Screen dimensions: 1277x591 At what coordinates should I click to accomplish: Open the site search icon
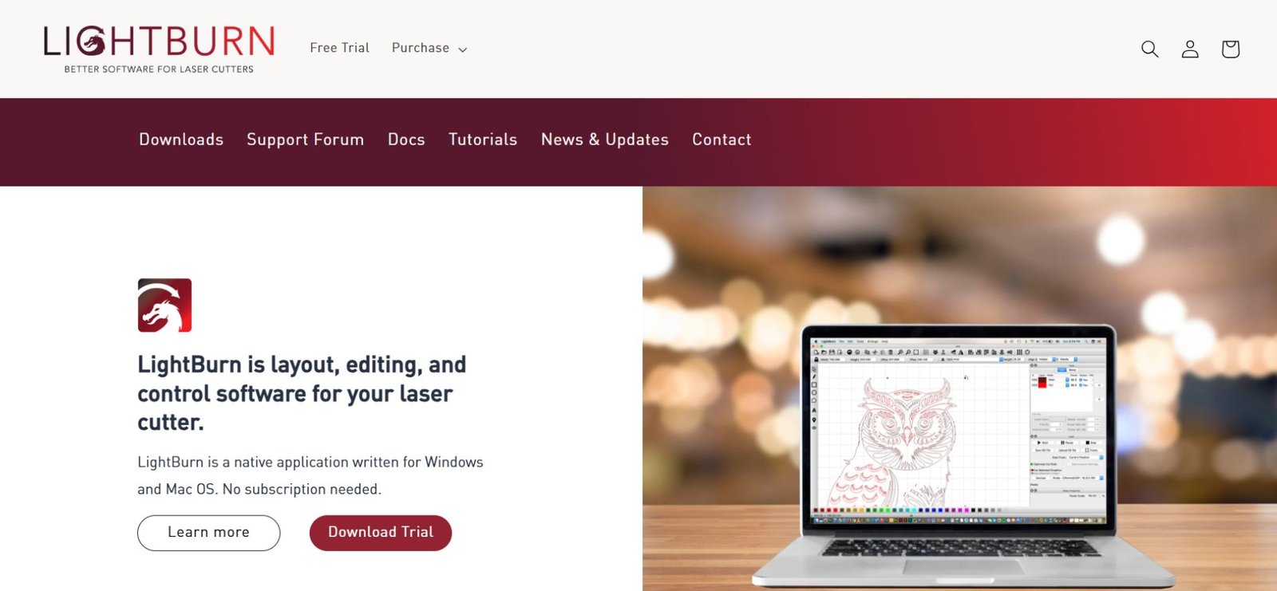[x=1149, y=49]
